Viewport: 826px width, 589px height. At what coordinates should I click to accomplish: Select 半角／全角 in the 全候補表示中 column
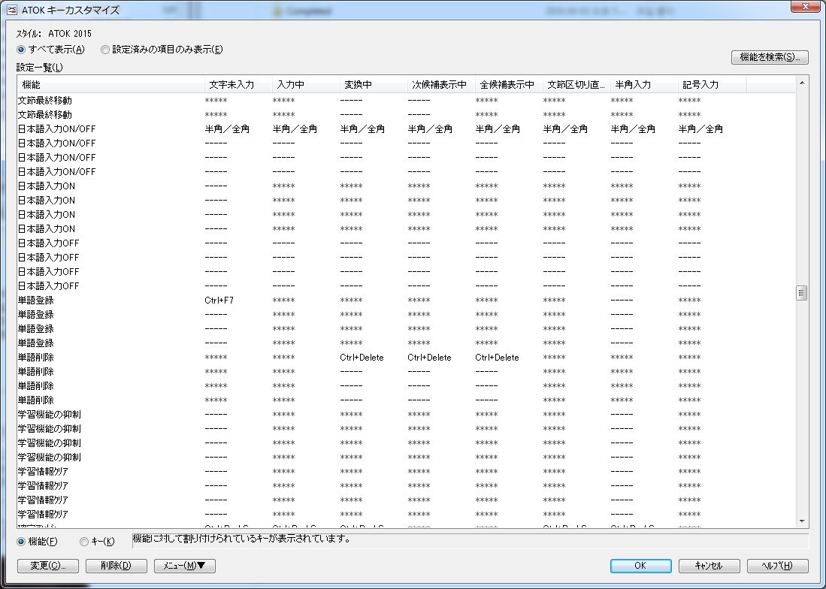pos(498,129)
